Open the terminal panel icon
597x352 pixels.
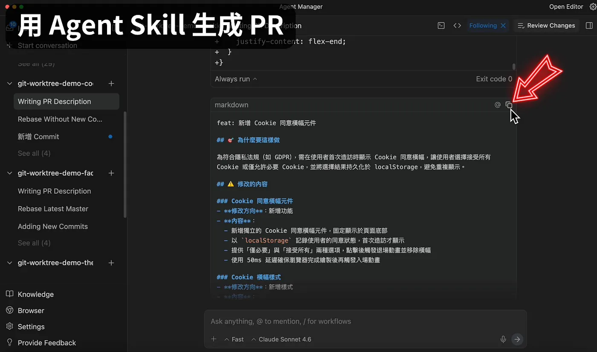click(x=441, y=26)
